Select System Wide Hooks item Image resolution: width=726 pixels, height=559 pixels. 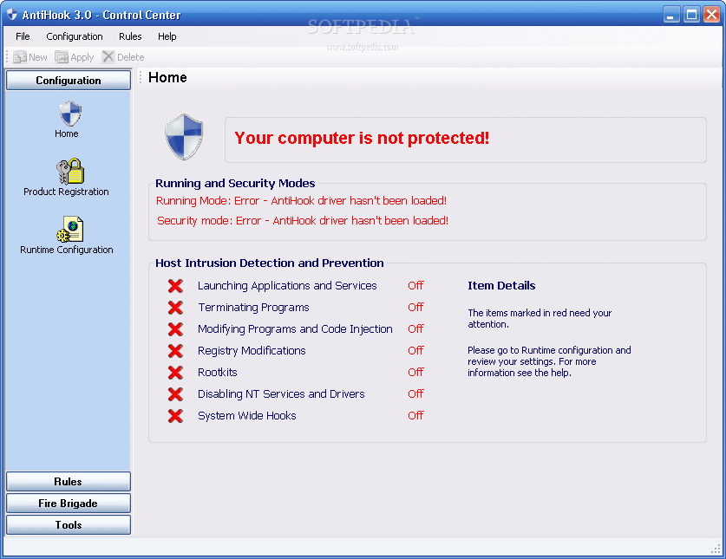(247, 416)
